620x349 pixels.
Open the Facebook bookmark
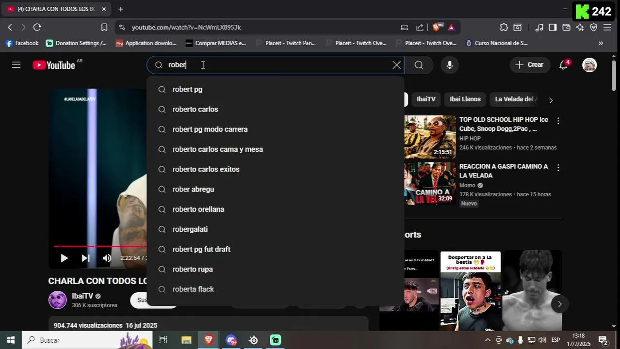pos(22,43)
